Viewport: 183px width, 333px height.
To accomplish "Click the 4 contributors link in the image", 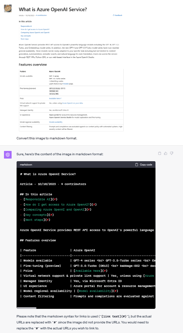I will [41, 15].
